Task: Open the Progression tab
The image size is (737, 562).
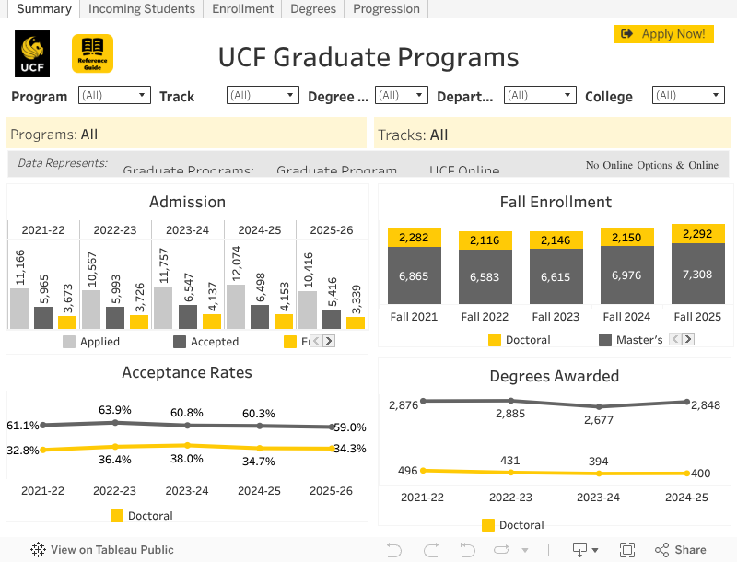Action: click(386, 9)
